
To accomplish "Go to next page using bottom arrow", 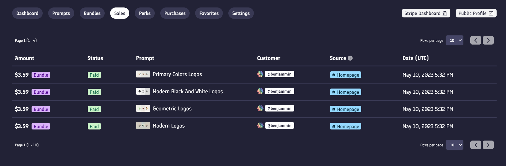I will 488,145.
